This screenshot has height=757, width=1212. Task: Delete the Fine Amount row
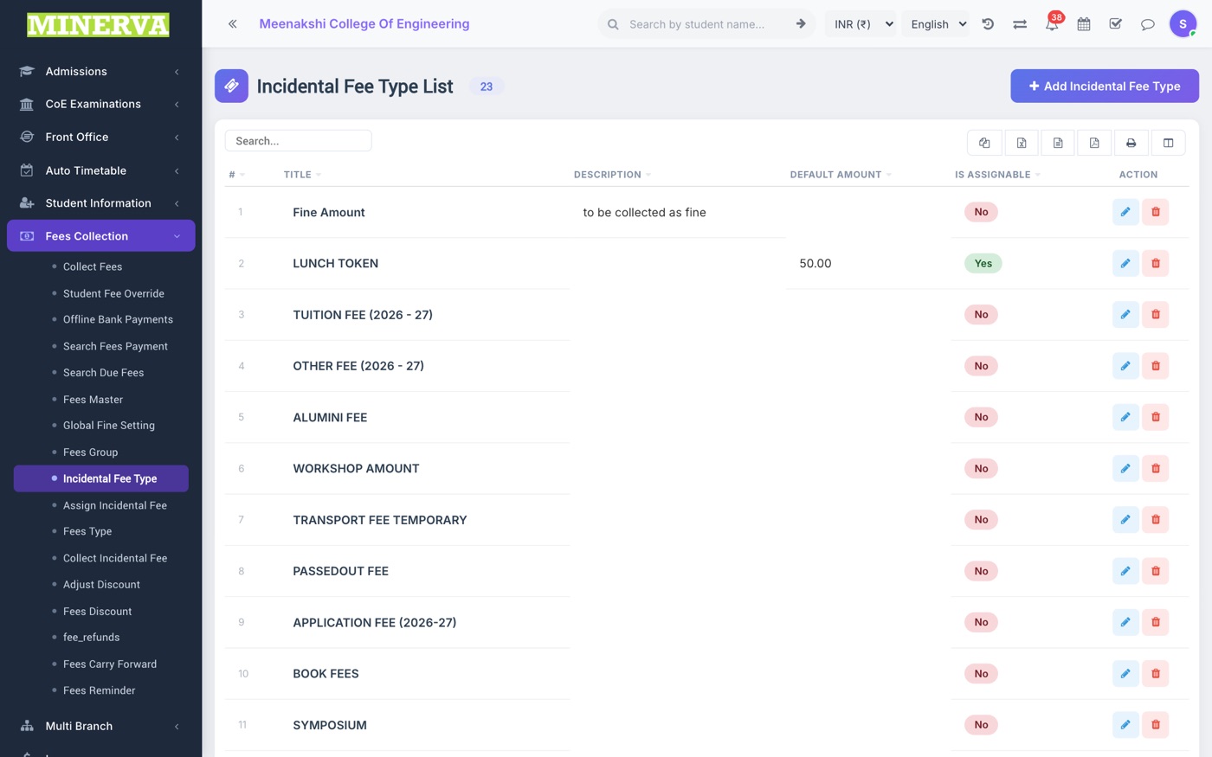(x=1156, y=212)
